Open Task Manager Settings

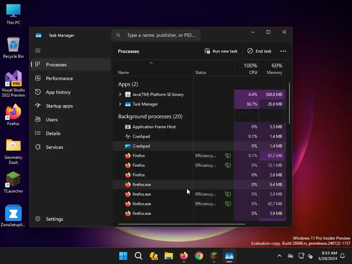(71, 219)
